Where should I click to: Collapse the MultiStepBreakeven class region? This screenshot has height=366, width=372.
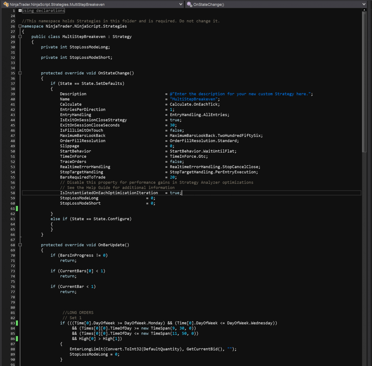pyautogui.click(x=20, y=36)
